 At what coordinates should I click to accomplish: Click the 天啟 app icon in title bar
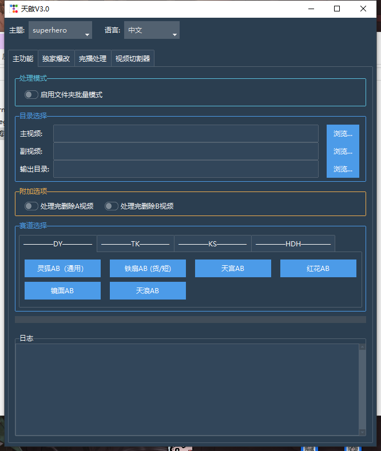[x=14, y=9]
